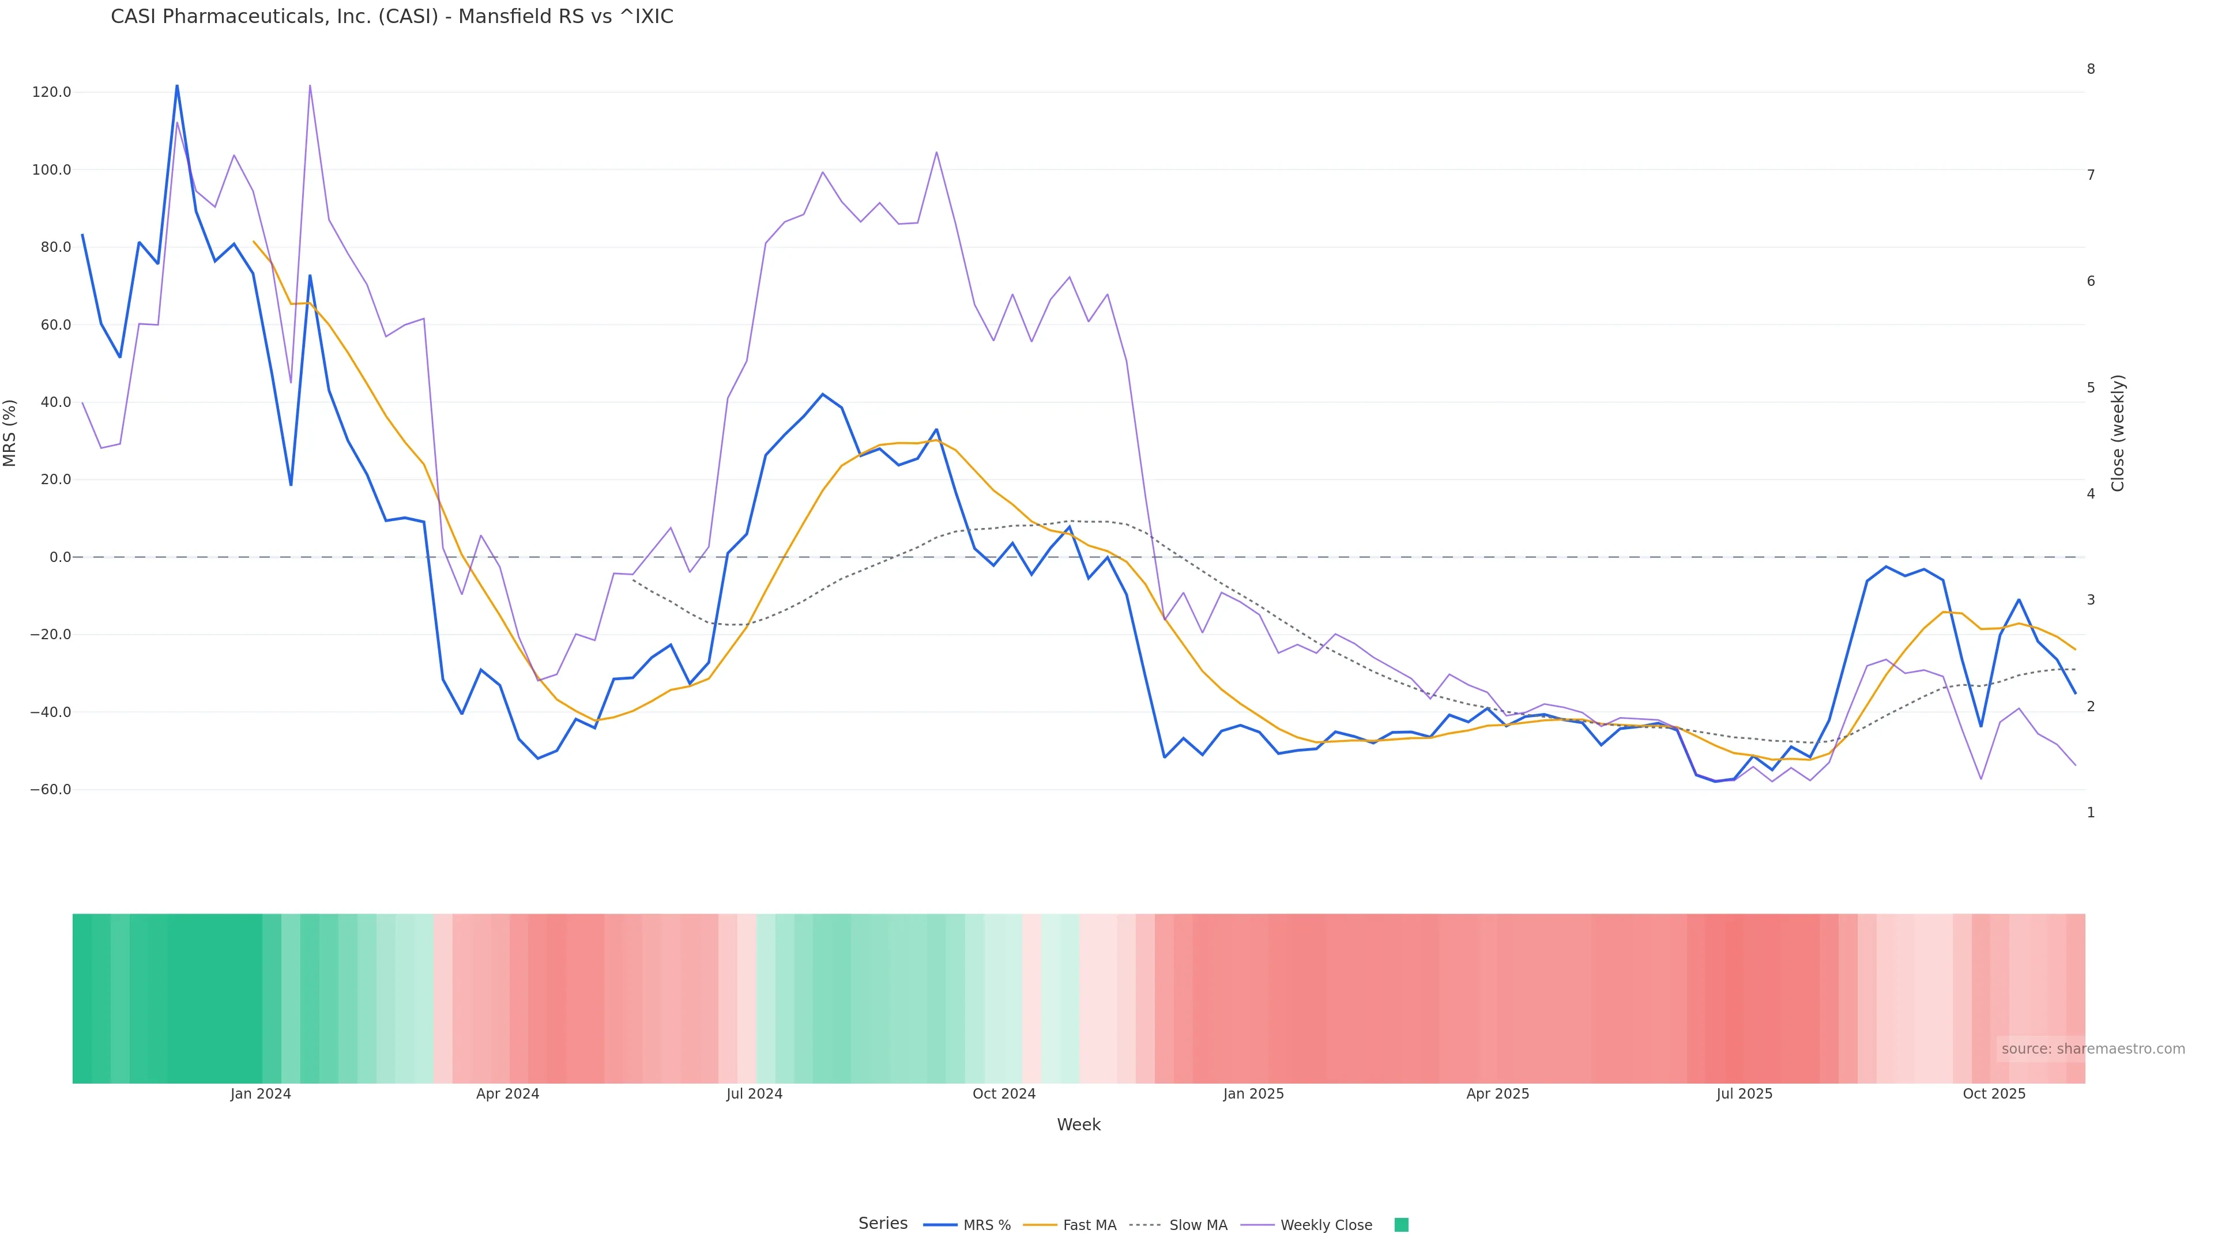Click the Oct 2024 x-axis tick label

pyautogui.click(x=1004, y=1095)
